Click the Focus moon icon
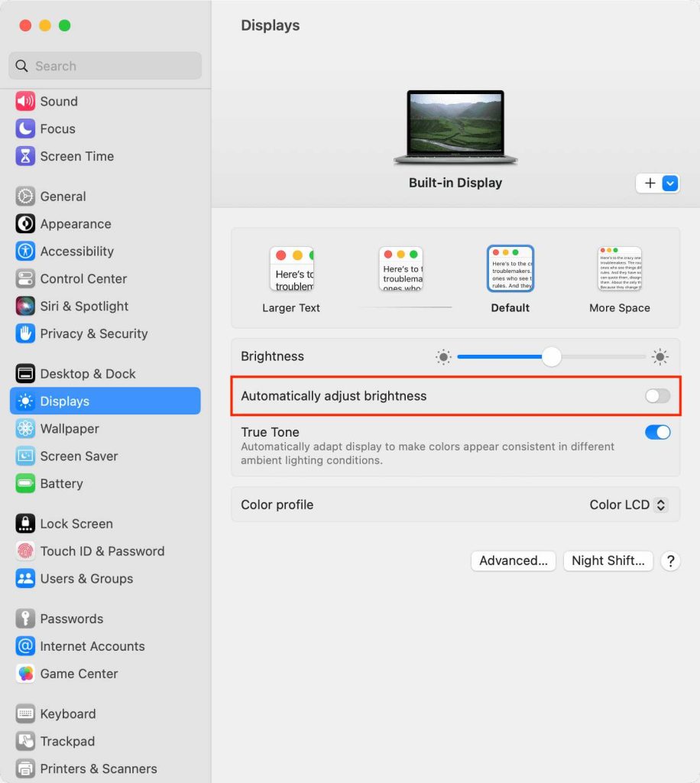Image resolution: width=700 pixels, height=783 pixels. coord(25,128)
